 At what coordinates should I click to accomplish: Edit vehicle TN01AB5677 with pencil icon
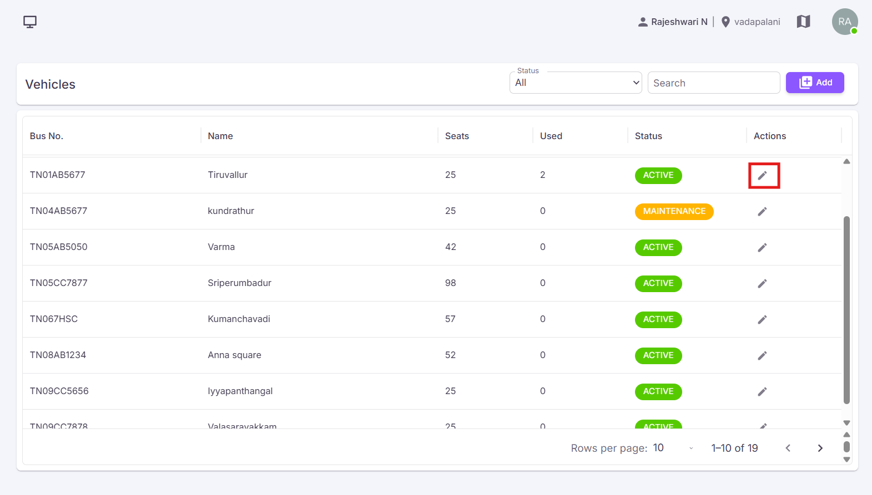point(763,175)
